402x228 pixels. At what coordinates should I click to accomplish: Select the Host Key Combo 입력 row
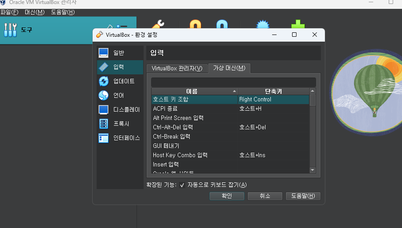230,155
